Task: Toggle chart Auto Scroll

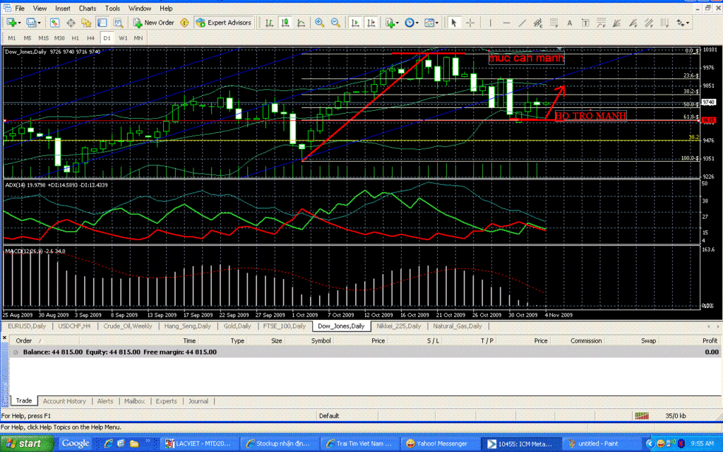Action: tap(355, 23)
